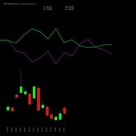Image resolution: width=136 pixels, height=136 pixels.
Task: Select the 06 Oct date label
Action: click(x=29, y=129)
